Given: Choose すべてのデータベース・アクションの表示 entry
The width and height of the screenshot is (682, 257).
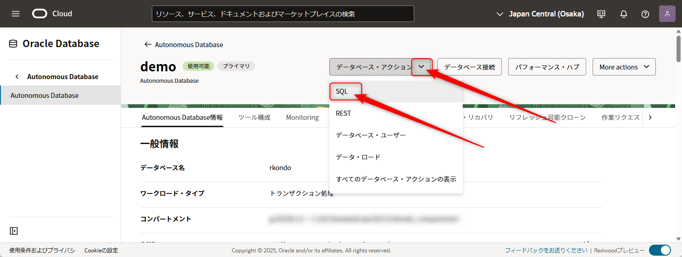Looking at the screenshot, I should (396, 179).
